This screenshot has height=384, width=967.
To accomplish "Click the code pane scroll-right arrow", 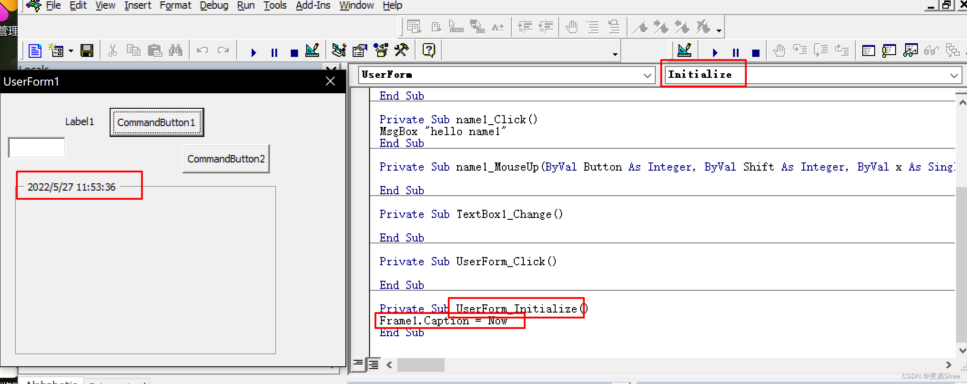I will [x=948, y=365].
